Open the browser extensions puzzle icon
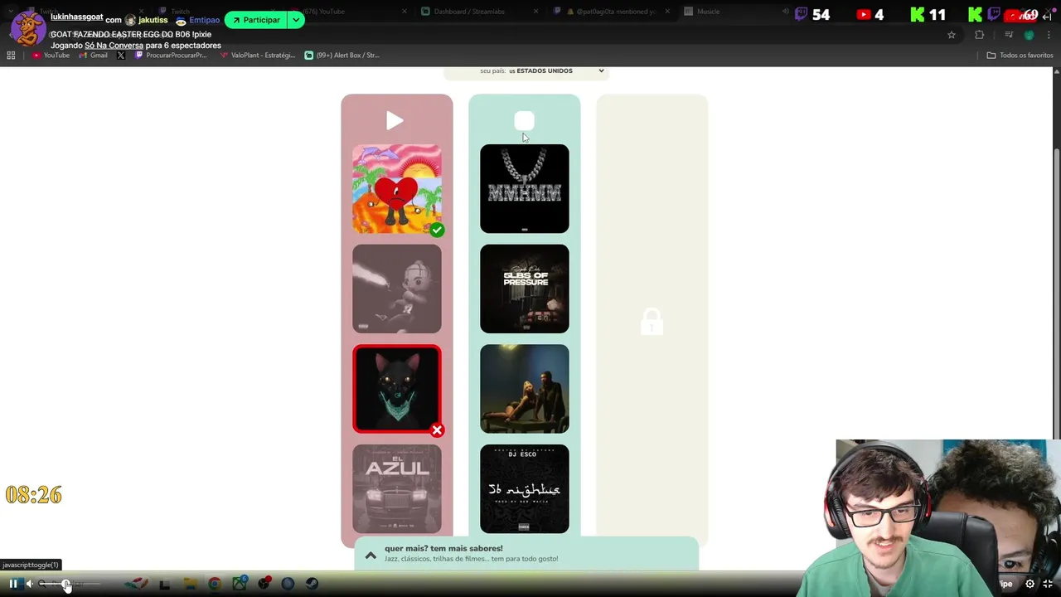 click(x=980, y=35)
